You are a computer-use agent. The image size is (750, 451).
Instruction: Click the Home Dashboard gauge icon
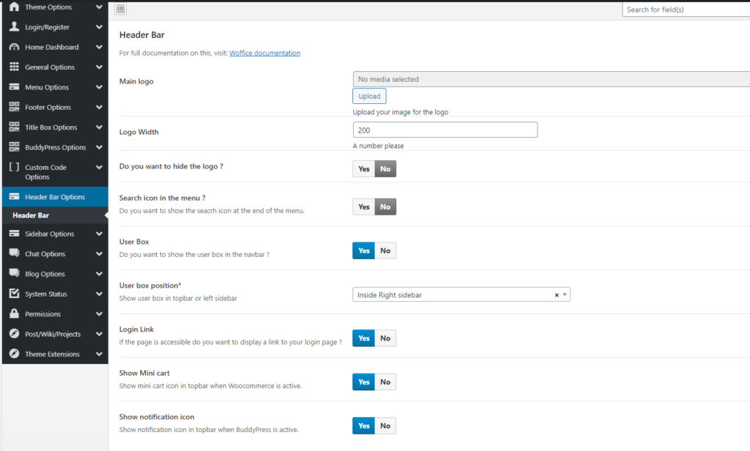pos(14,47)
